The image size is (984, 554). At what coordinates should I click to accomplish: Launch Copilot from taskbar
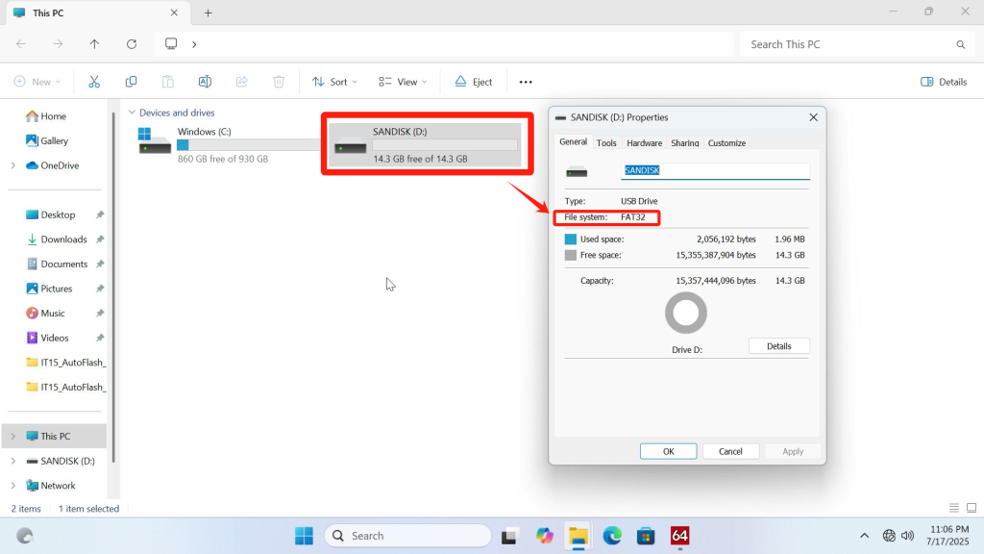544,536
